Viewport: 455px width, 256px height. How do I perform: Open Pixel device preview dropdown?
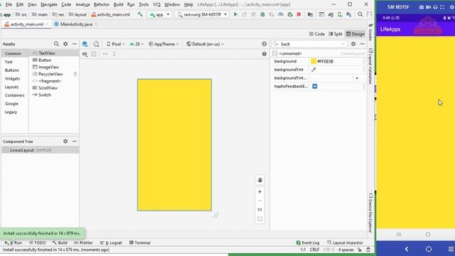coord(115,44)
